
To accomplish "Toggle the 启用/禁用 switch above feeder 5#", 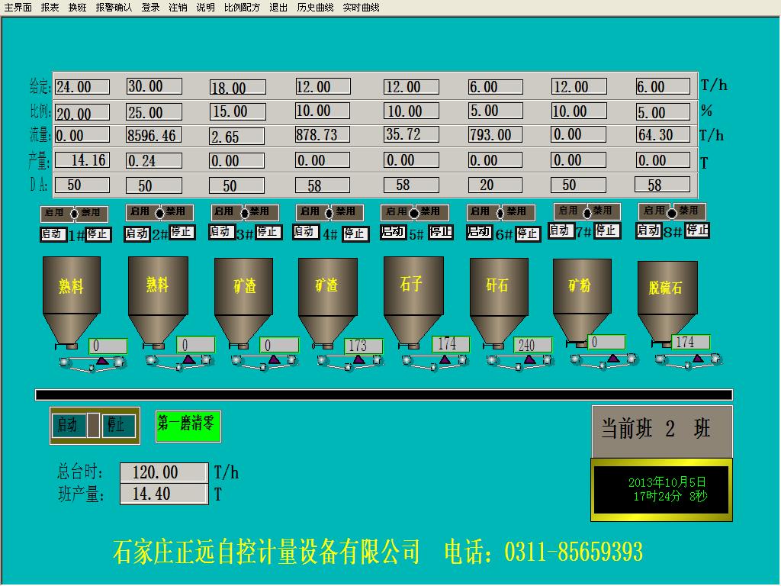I will pyautogui.click(x=414, y=212).
